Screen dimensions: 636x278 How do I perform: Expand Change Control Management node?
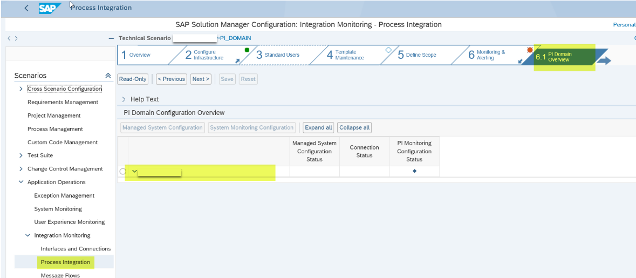21,169
